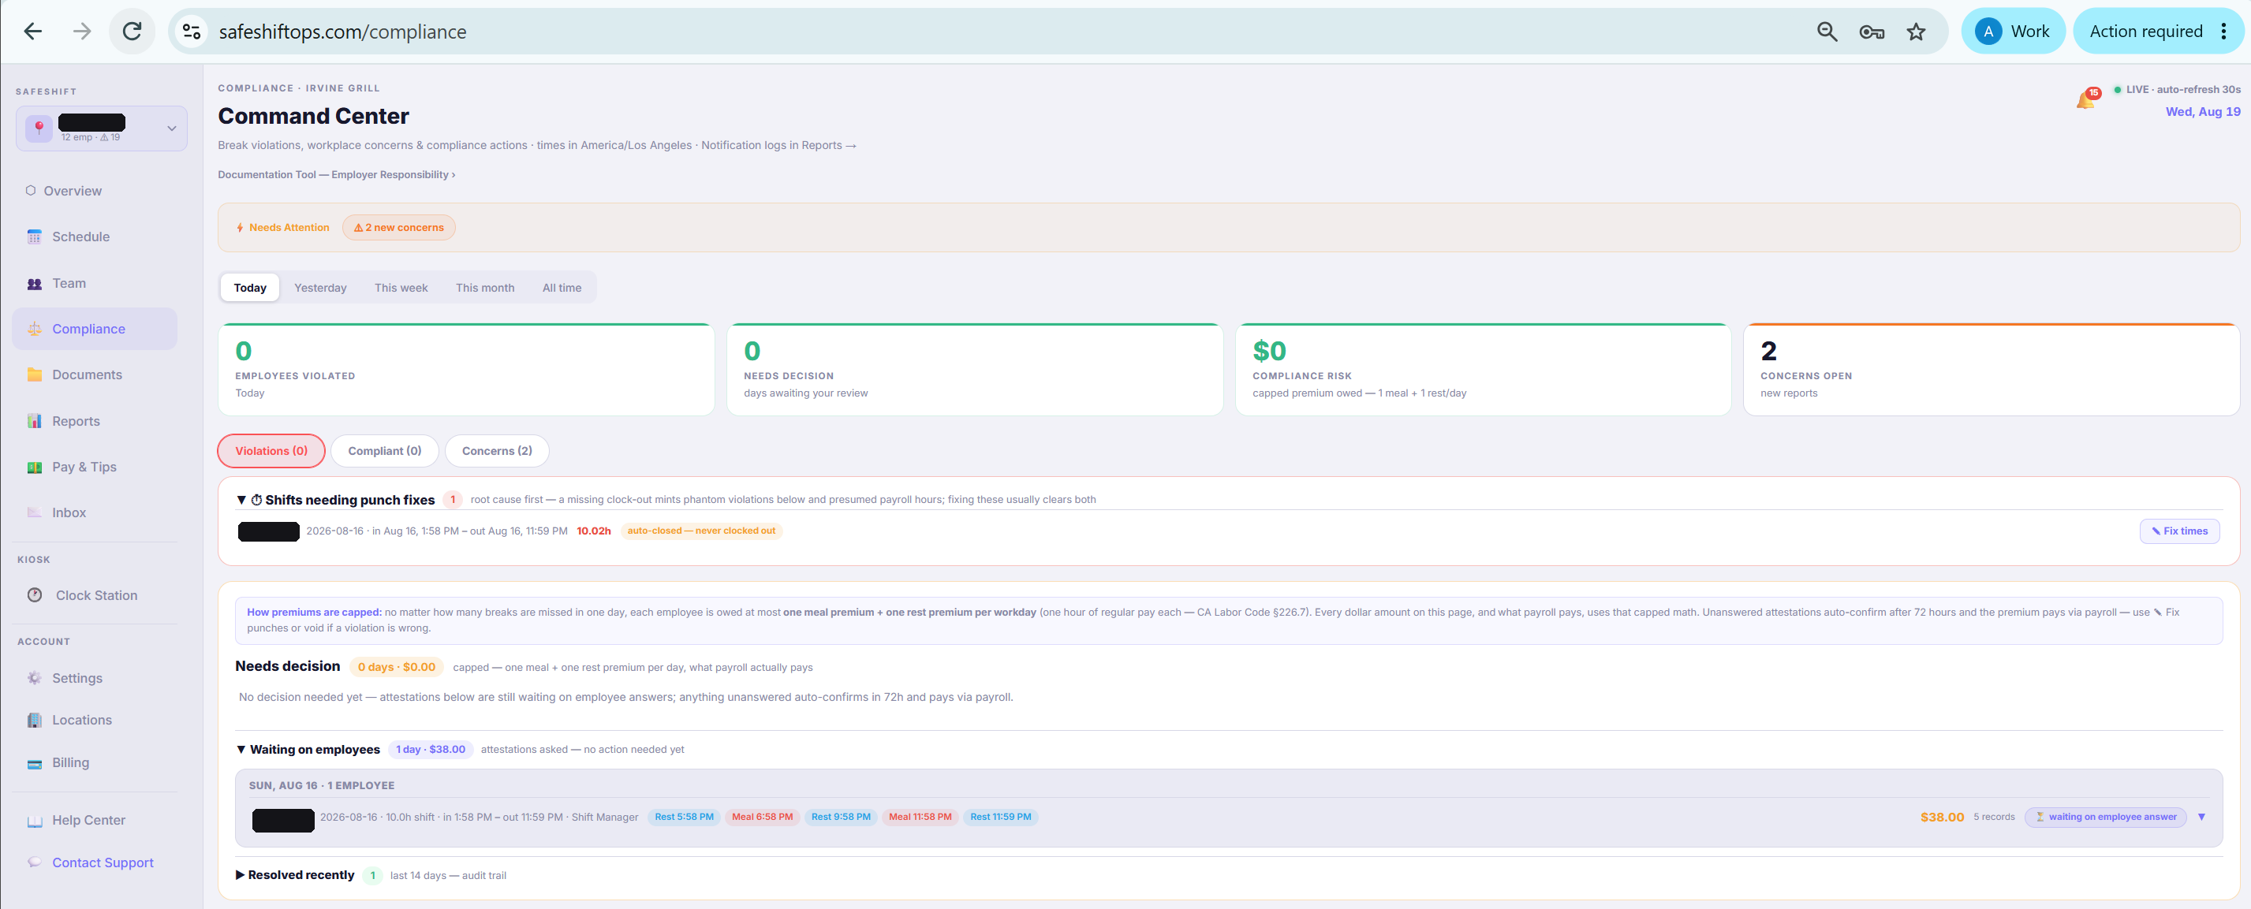Open the Overview sidebar item
2251x909 pixels.
(95, 190)
